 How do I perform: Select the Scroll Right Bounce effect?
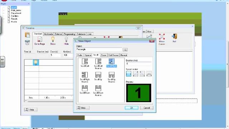(x=85, y=77)
